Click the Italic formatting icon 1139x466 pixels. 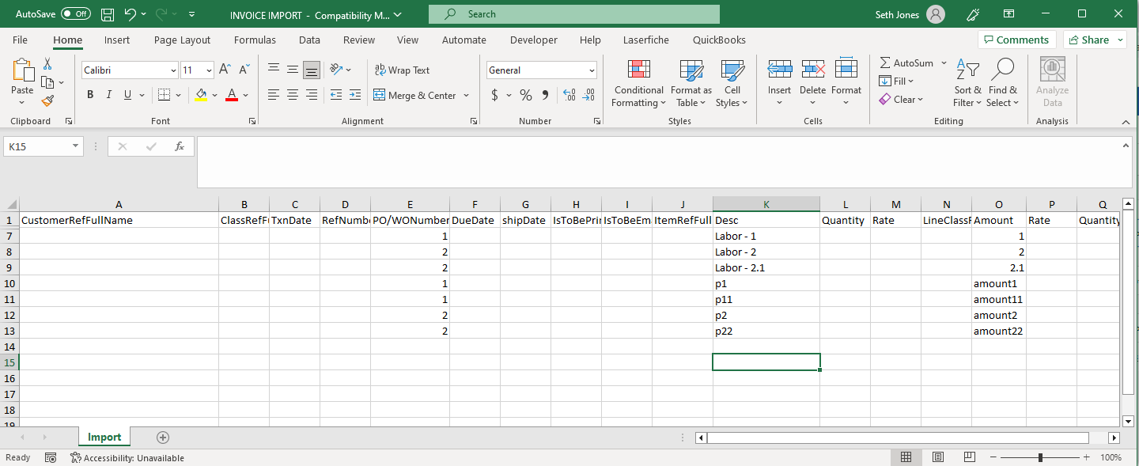coord(109,95)
